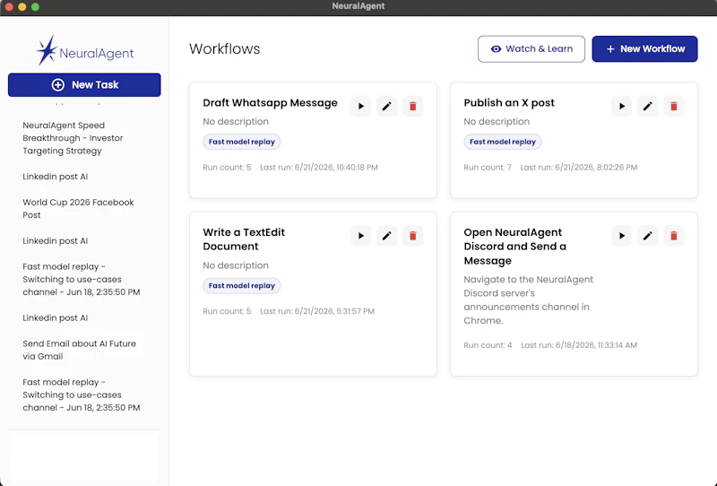
Task: Delete the Open NeuralAgent Discord workflow
Action: (674, 236)
